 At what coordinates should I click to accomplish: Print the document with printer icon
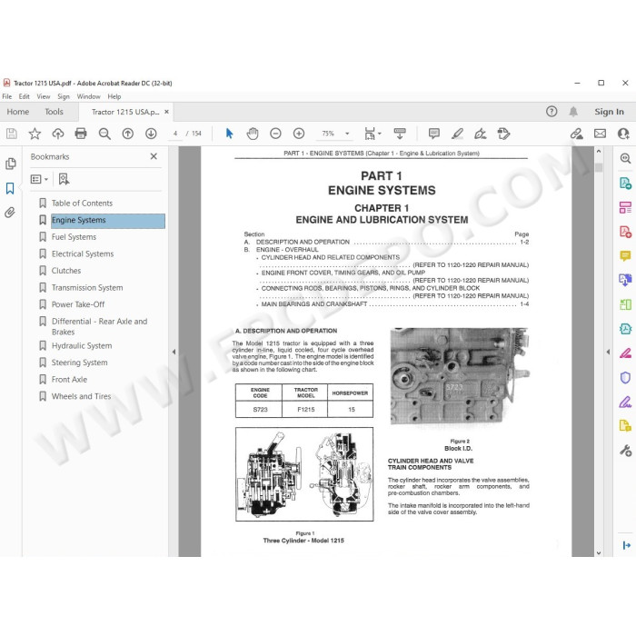coord(81,134)
